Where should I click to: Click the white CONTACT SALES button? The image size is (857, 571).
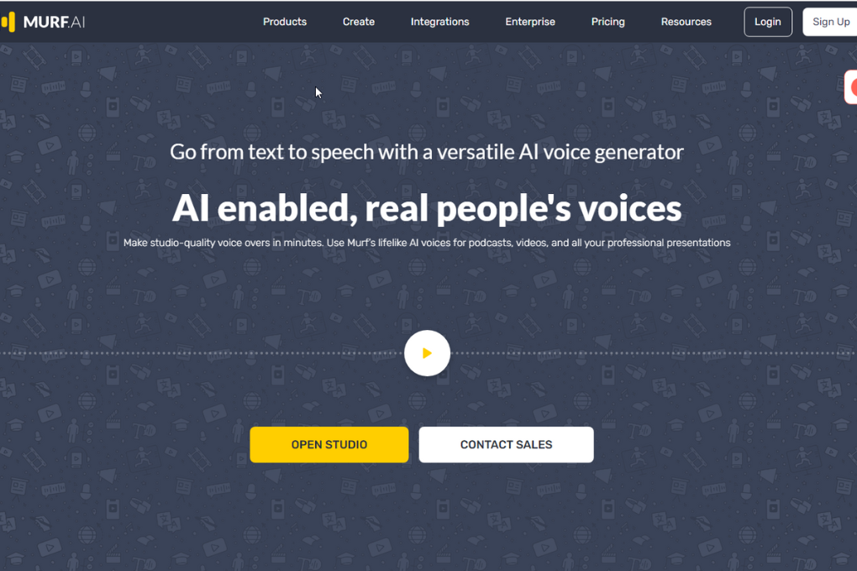click(x=506, y=444)
